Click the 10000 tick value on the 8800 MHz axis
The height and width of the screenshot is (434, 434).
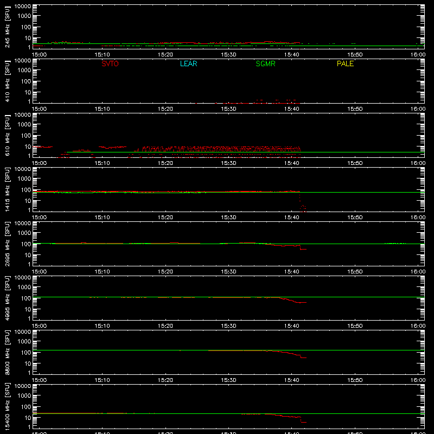point(23,332)
